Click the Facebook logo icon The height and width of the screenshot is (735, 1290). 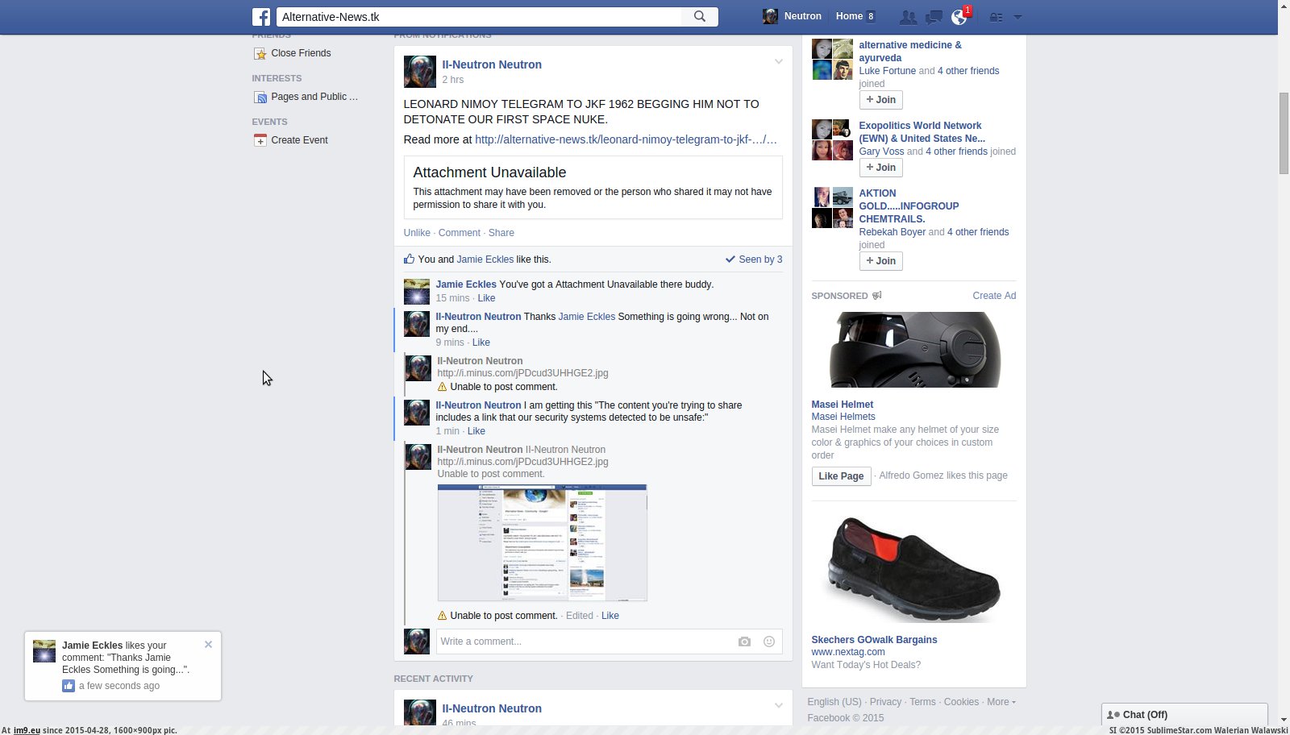tap(260, 16)
